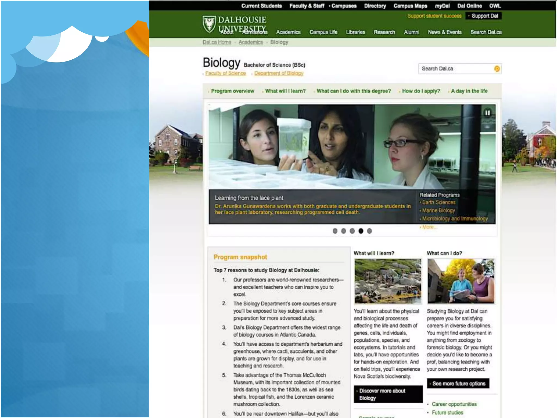Select the second carousel dot indicator
Viewport: 557px width, 418px height.
[344, 231]
